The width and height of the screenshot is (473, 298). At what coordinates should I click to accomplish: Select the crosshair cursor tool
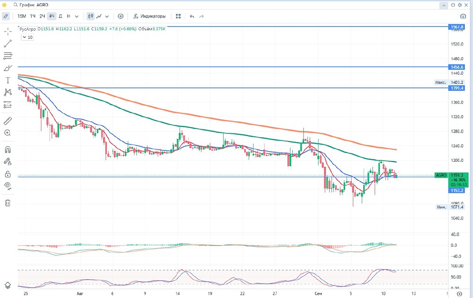(x=8, y=31)
